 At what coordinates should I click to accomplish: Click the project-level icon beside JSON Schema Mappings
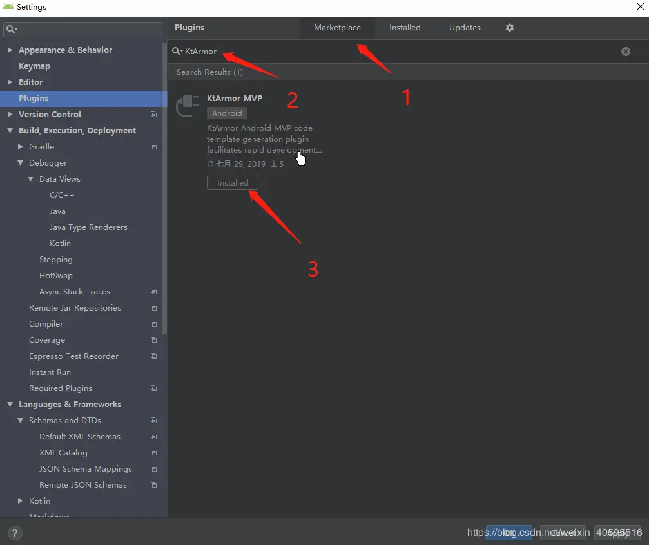[x=153, y=469]
